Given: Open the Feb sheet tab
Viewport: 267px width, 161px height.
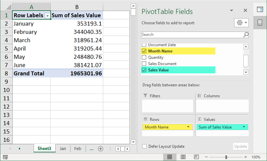Looking at the screenshot, I should [77, 149].
